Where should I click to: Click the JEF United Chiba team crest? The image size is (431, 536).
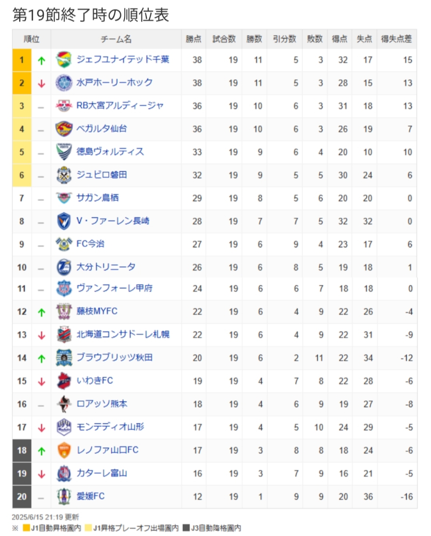(63, 60)
